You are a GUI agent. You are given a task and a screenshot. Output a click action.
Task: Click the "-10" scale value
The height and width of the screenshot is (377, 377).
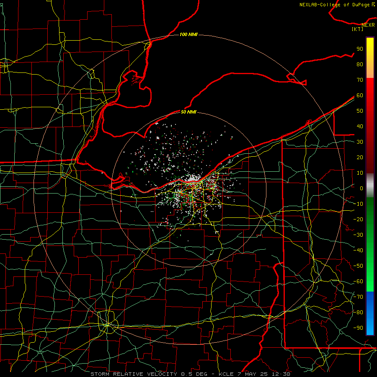(x=358, y=204)
